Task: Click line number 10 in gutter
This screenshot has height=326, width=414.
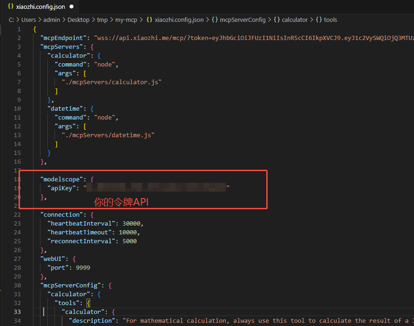Action: pyautogui.click(x=18, y=108)
